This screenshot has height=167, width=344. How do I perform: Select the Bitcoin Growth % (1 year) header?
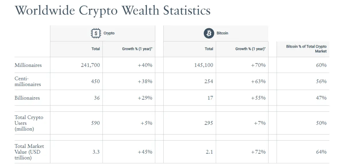click(250, 49)
